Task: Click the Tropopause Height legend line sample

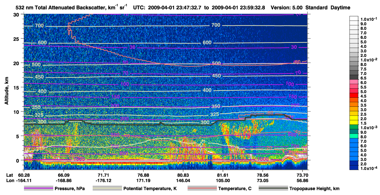Action: pyautogui.click(x=273, y=189)
